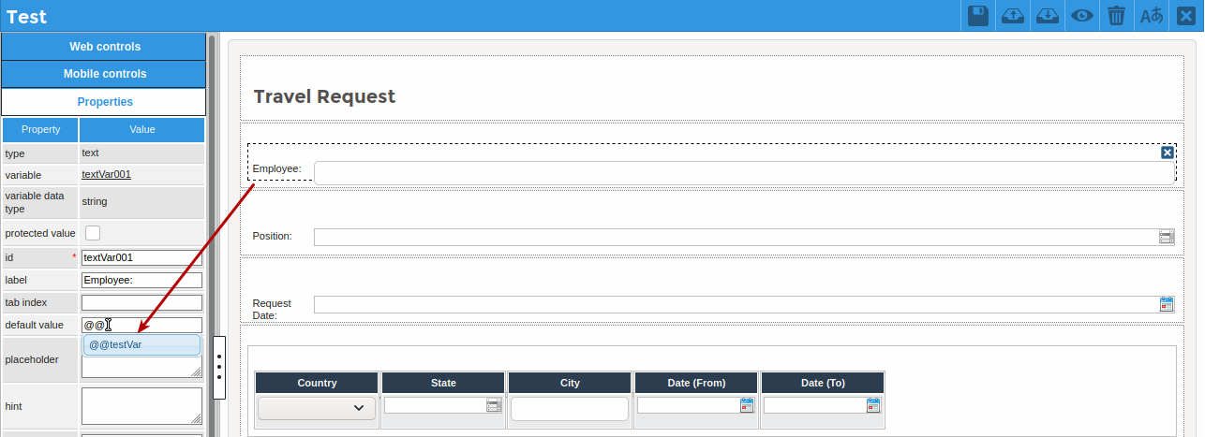
Task: Delete the Employee field with its X icon
Action: pos(1167,153)
